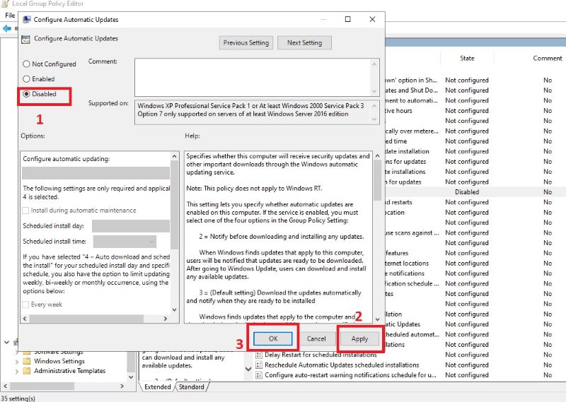Sort by the State column header
This screenshot has width=566, height=402.
[467, 58]
